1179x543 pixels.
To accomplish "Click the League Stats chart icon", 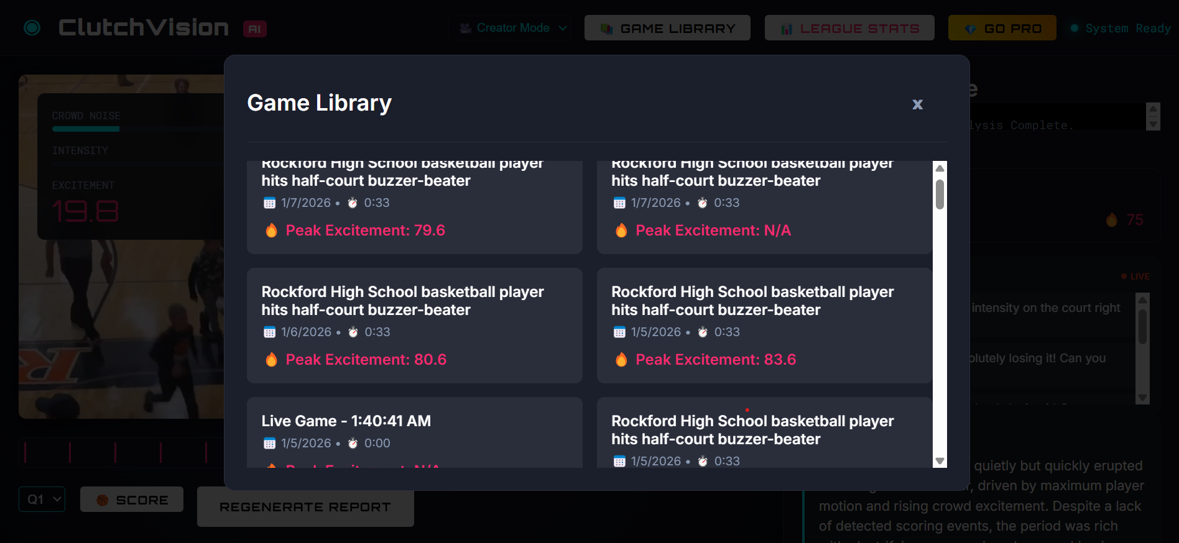I will tap(787, 29).
